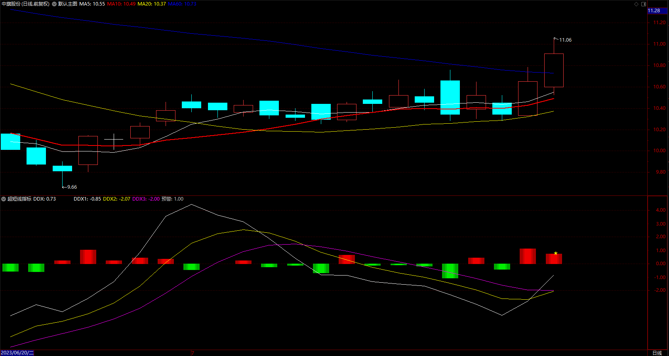
Task: Click the 预警: 1.00 label
Action: click(x=172, y=199)
